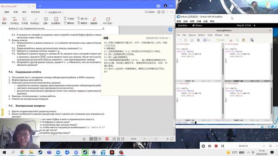The height and width of the screenshot is (156, 278).
Task: Expand the PDF 签名 dropdown arrow
Action: 113,23
